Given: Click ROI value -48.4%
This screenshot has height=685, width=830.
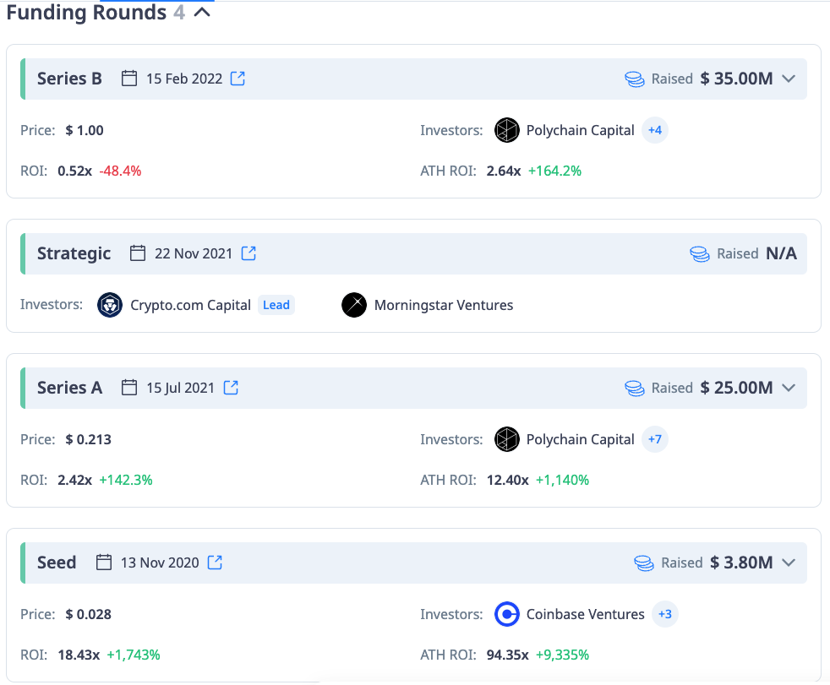Looking at the screenshot, I should pos(120,171).
